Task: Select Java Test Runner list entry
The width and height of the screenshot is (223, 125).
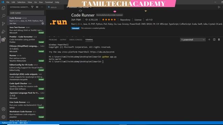Action: point(26,30)
